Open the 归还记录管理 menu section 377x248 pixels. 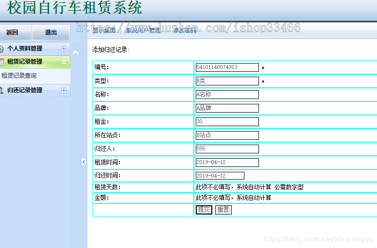pyautogui.click(x=35, y=90)
